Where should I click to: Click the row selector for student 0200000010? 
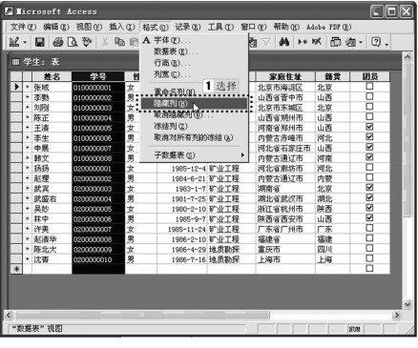[16, 259]
